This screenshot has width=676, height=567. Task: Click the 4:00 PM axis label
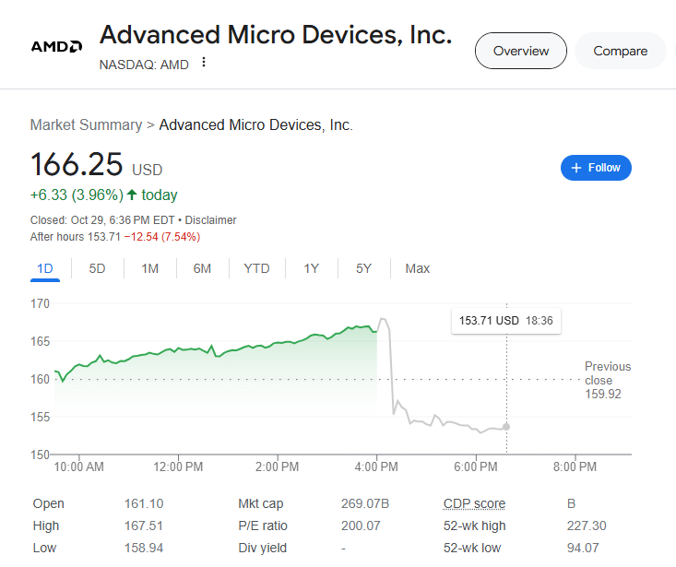[376, 467]
